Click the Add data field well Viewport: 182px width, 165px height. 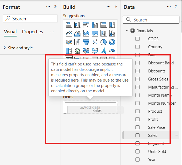point(90,107)
